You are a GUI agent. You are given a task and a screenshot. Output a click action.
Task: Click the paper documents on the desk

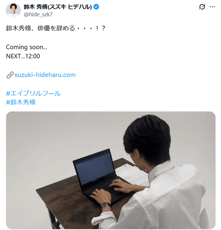coord(133,175)
